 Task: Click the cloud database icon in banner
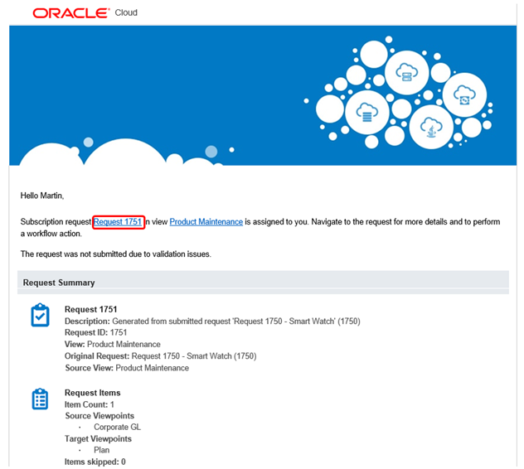(x=367, y=113)
